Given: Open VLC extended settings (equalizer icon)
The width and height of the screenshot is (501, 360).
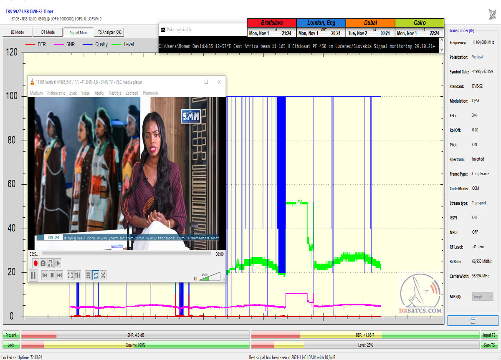Looking at the screenshot, I should tap(78, 275).
